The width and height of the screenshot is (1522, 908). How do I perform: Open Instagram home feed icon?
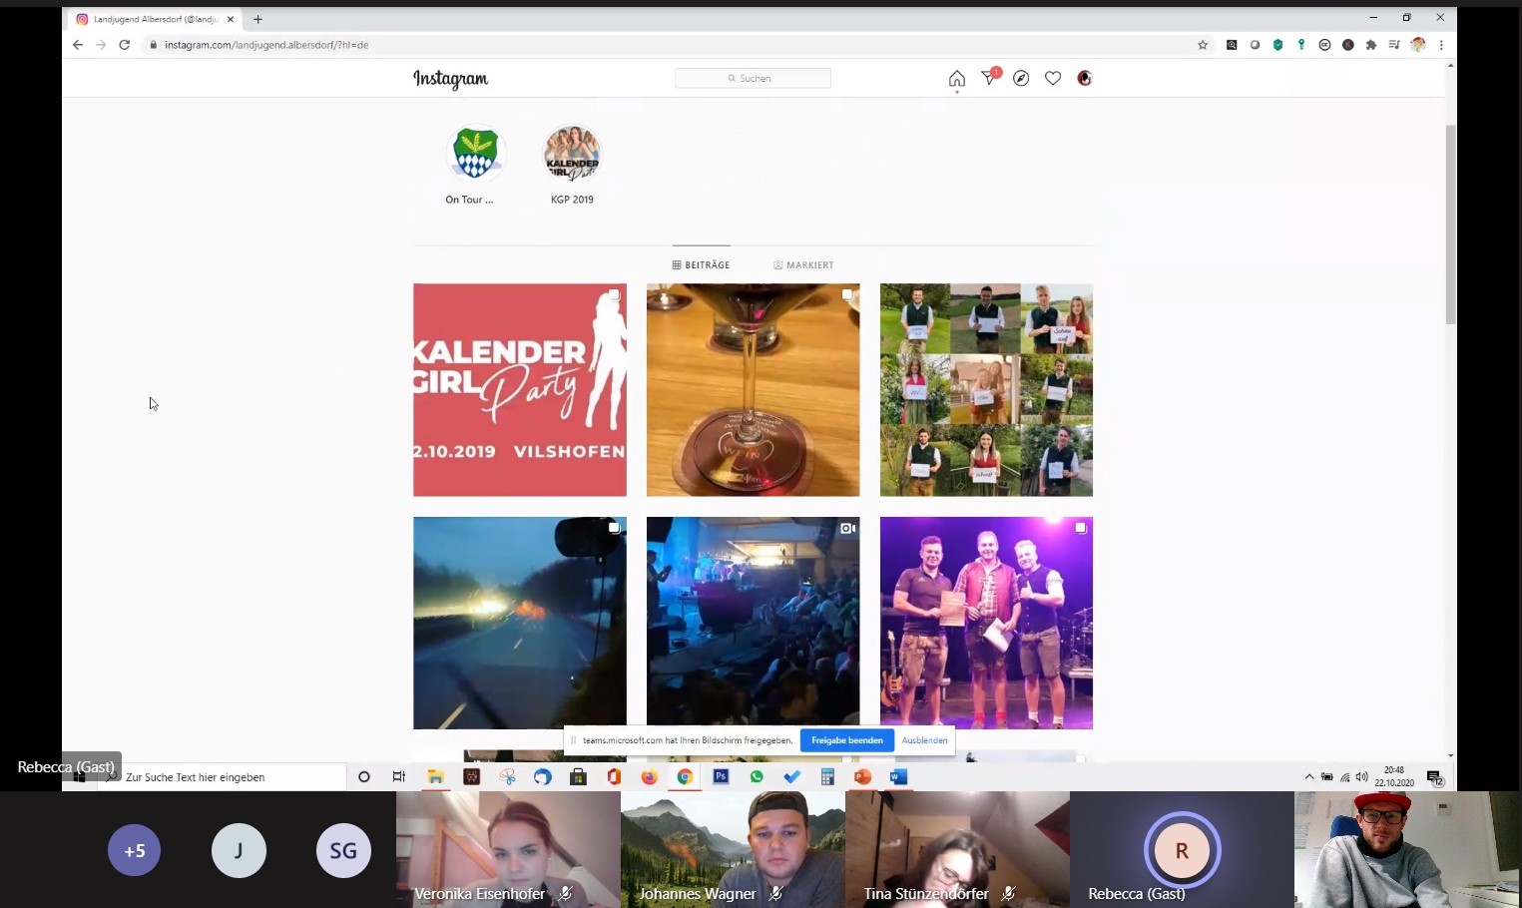pos(956,79)
